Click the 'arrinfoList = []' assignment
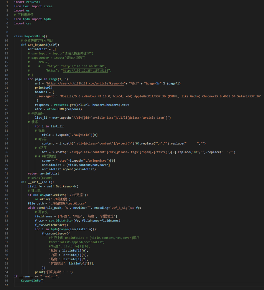Image resolution: width=264 pixels, height=290 pixels. [x=42, y=49]
